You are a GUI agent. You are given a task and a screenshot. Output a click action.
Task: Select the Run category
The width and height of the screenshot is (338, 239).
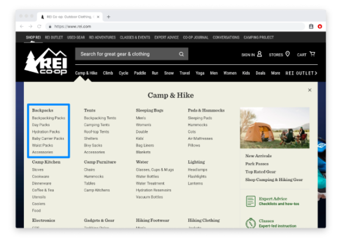click(155, 73)
